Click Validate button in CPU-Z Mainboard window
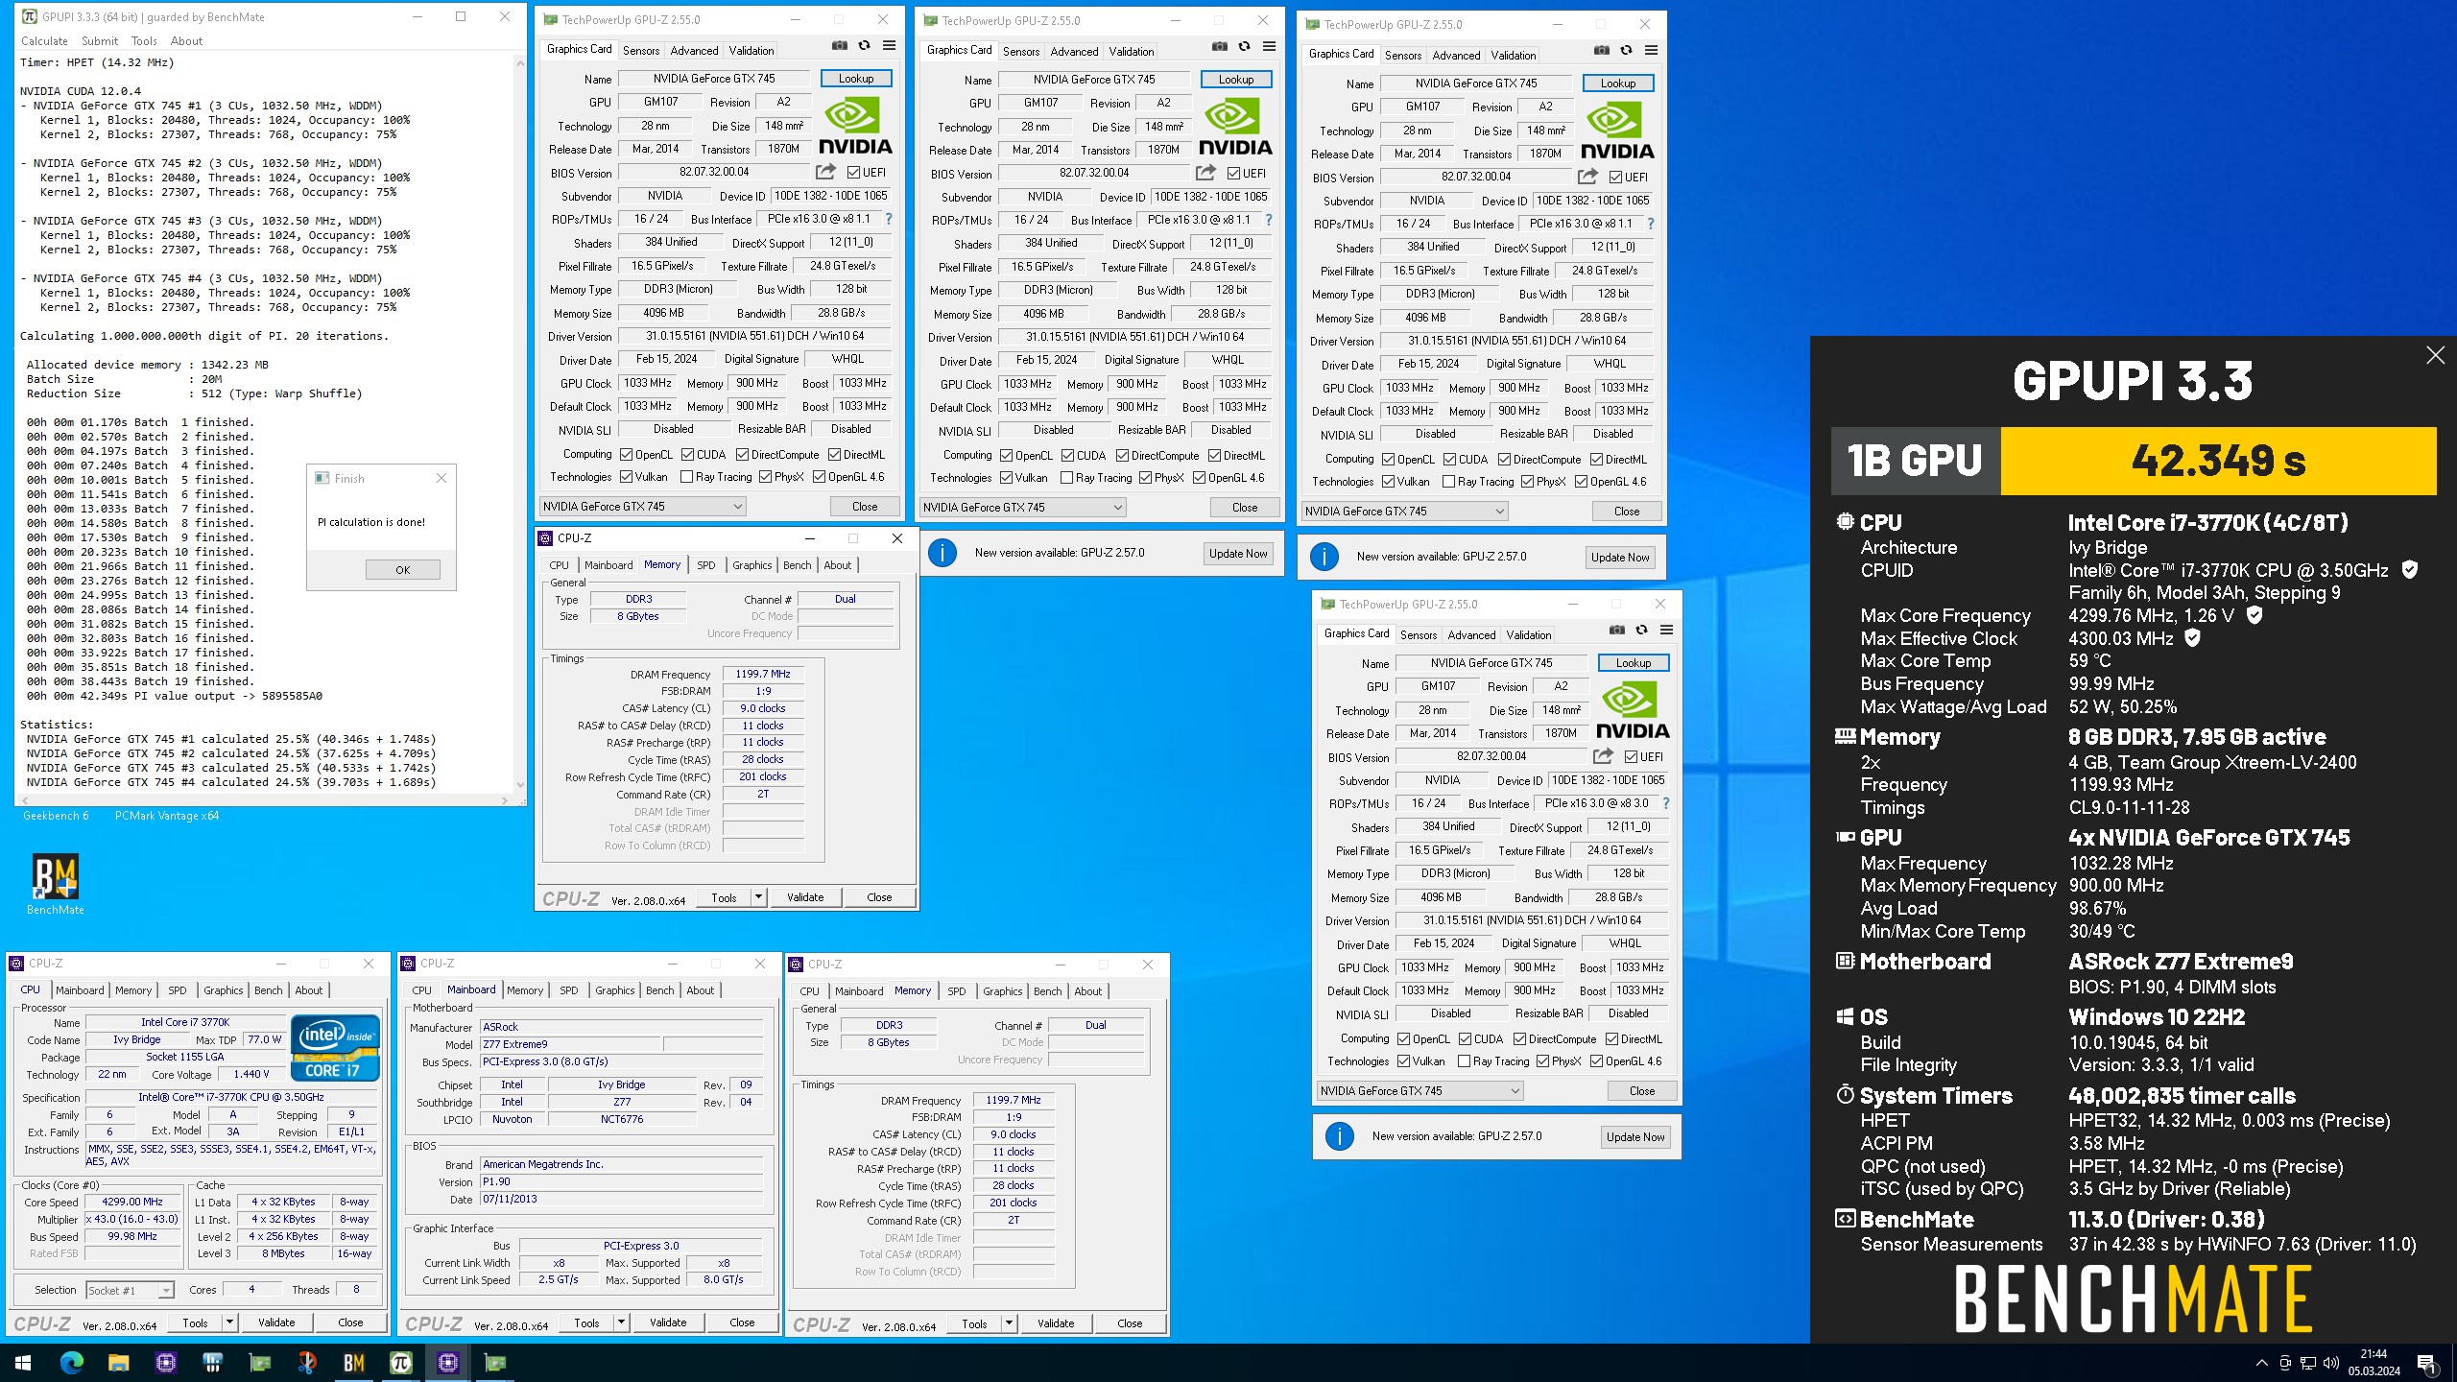 point(668,1322)
